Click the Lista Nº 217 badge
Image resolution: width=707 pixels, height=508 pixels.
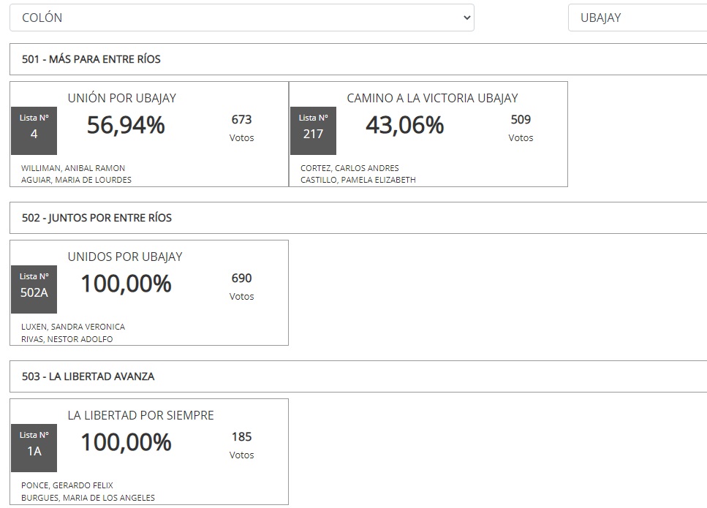coord(313,131)
